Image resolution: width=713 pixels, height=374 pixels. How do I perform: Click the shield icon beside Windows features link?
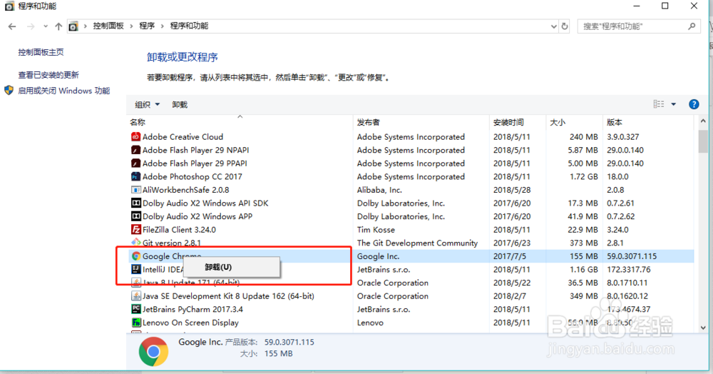tap(9, 90)
